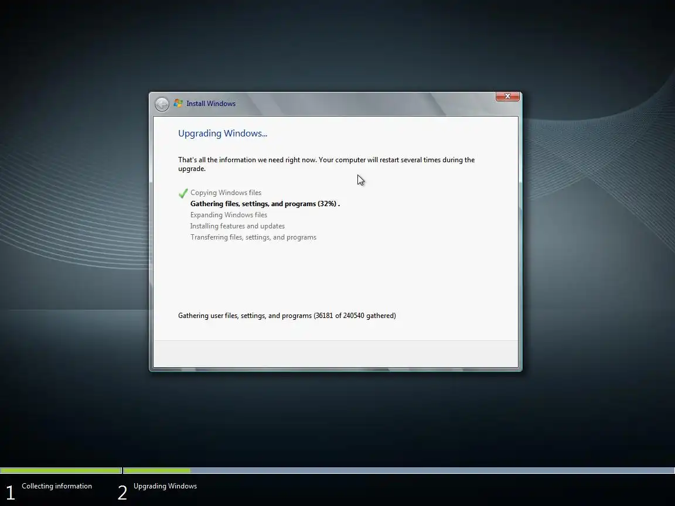Click the 'Expanding Windows files' step
Viewport: 675px width, 506px height.
pos(229,215)
